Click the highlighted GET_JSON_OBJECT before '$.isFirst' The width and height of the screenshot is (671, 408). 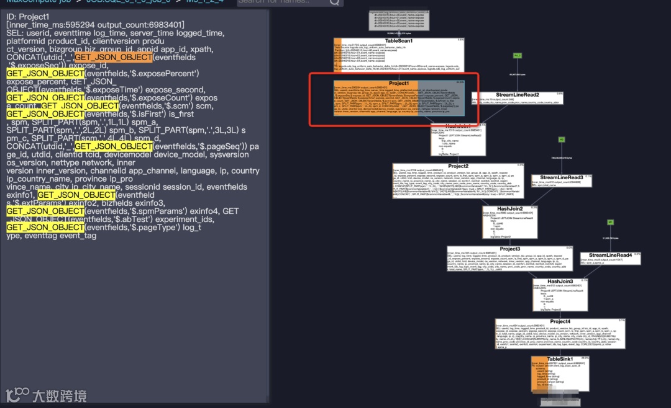[45, 114]
